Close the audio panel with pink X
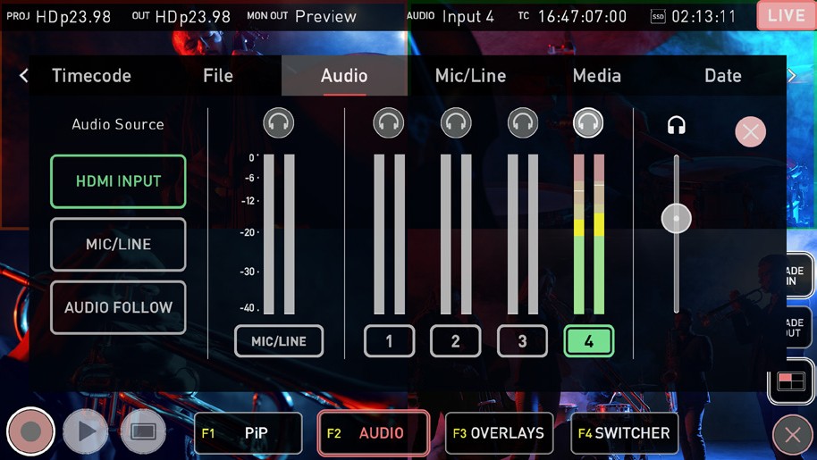 (x=750, y=131)
